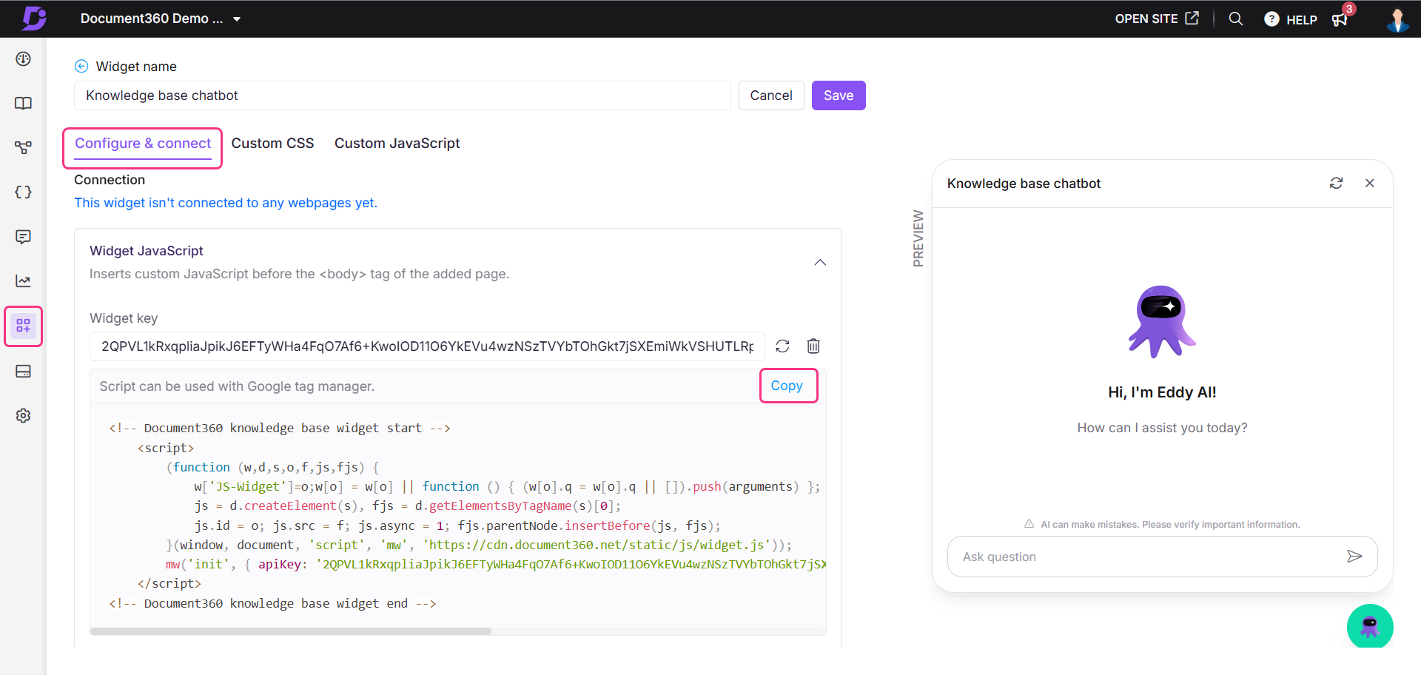The width and height of the screenshot is (1421, 675).
Task: Open the HELP menu
Action: tap(1291, 19)
